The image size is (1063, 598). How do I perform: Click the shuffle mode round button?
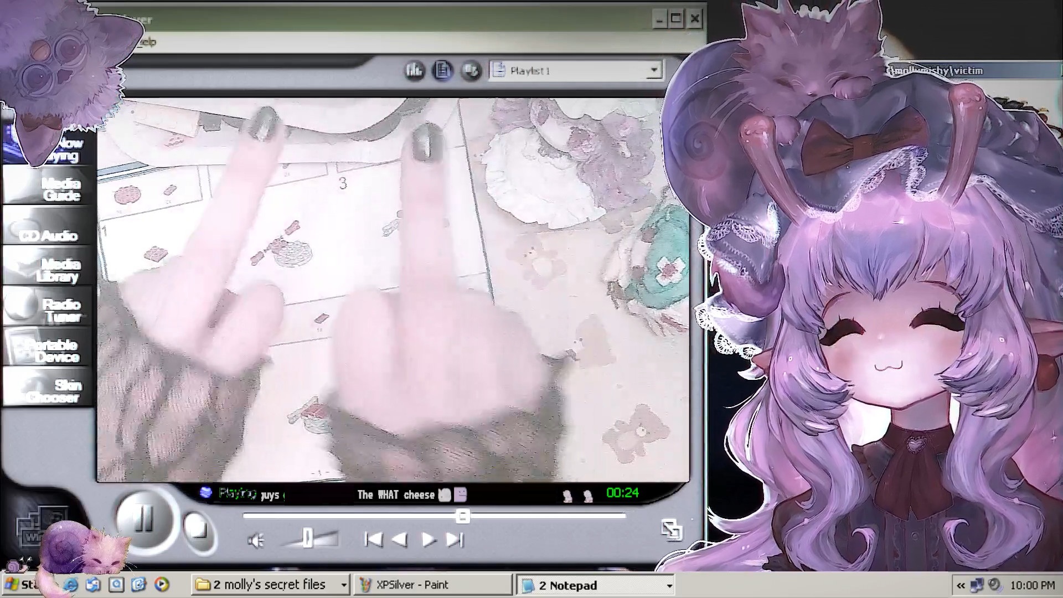[471, 70]
